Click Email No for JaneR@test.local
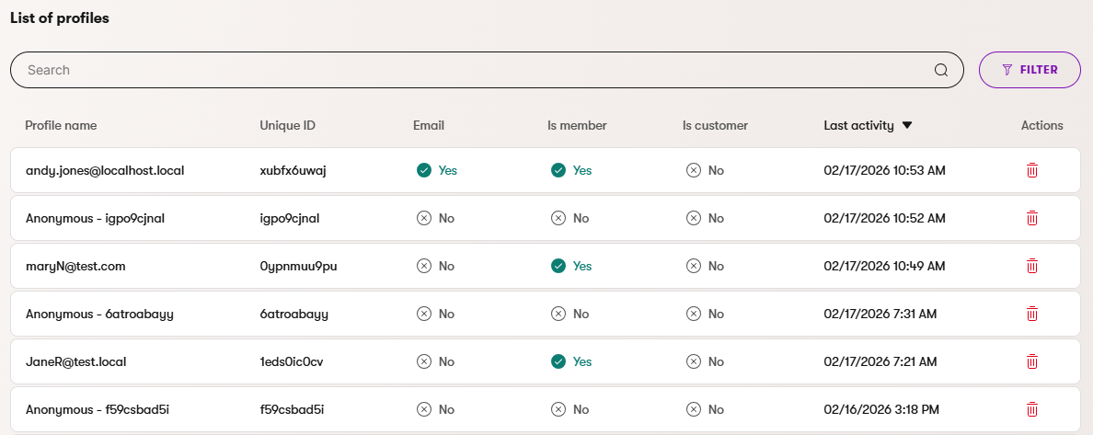The image size is (1093, 435). tap(436, 361)
